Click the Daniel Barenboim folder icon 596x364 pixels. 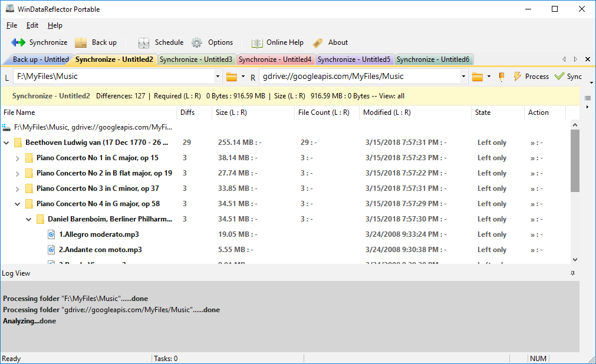click(x=40, y=219)
